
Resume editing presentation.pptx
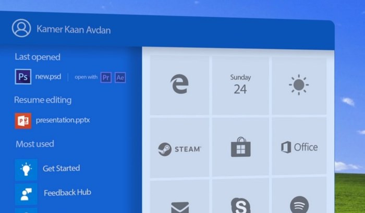coord(63,120)
